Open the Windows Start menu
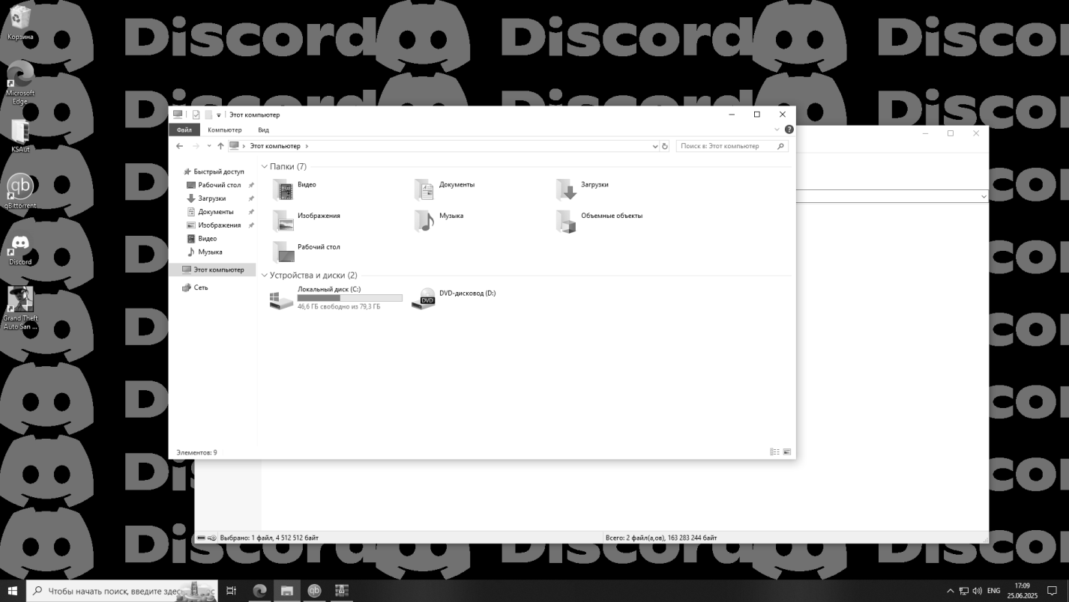Viewport: 1069px width, 602px height. [13, 591]
